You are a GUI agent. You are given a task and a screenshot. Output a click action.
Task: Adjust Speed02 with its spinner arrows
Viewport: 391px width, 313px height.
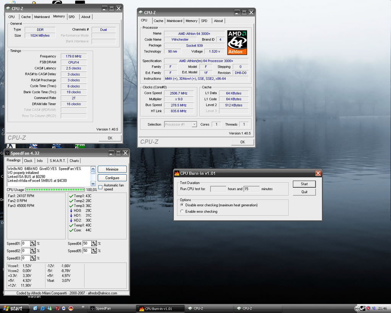(x=33, y=251)
